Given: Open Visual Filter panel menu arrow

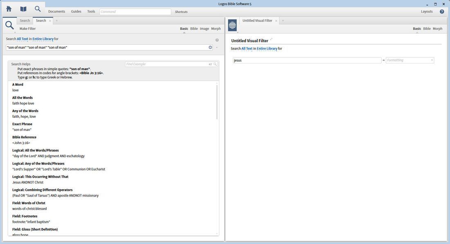Looking at the screenshot, I should pos(238,32).
